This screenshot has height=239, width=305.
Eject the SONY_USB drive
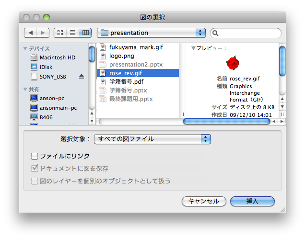82,77
